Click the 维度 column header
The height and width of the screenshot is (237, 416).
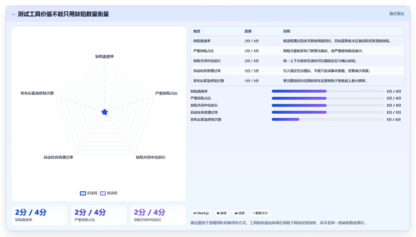(197, 31)
